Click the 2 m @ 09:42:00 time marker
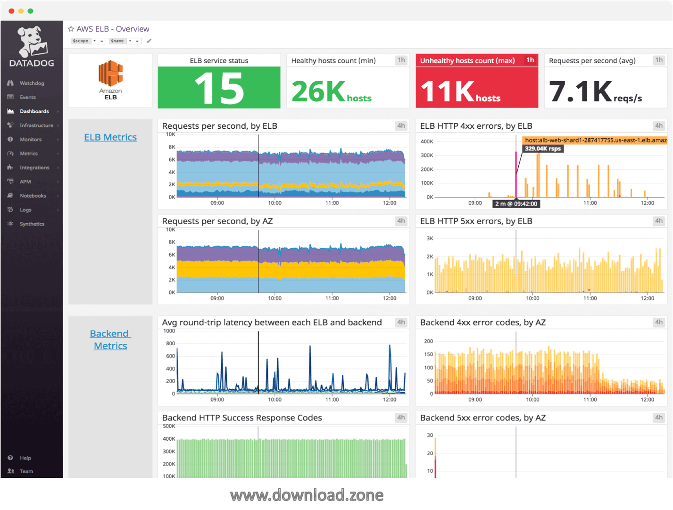Viewport: 673px width, 510px height. 516,204
